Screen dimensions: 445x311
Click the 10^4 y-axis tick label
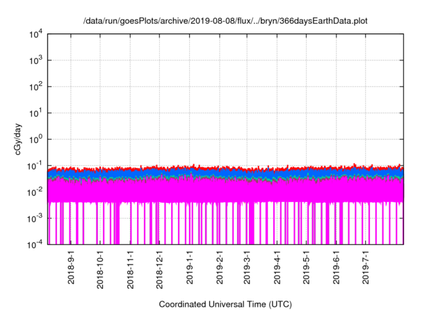point(35,35)
